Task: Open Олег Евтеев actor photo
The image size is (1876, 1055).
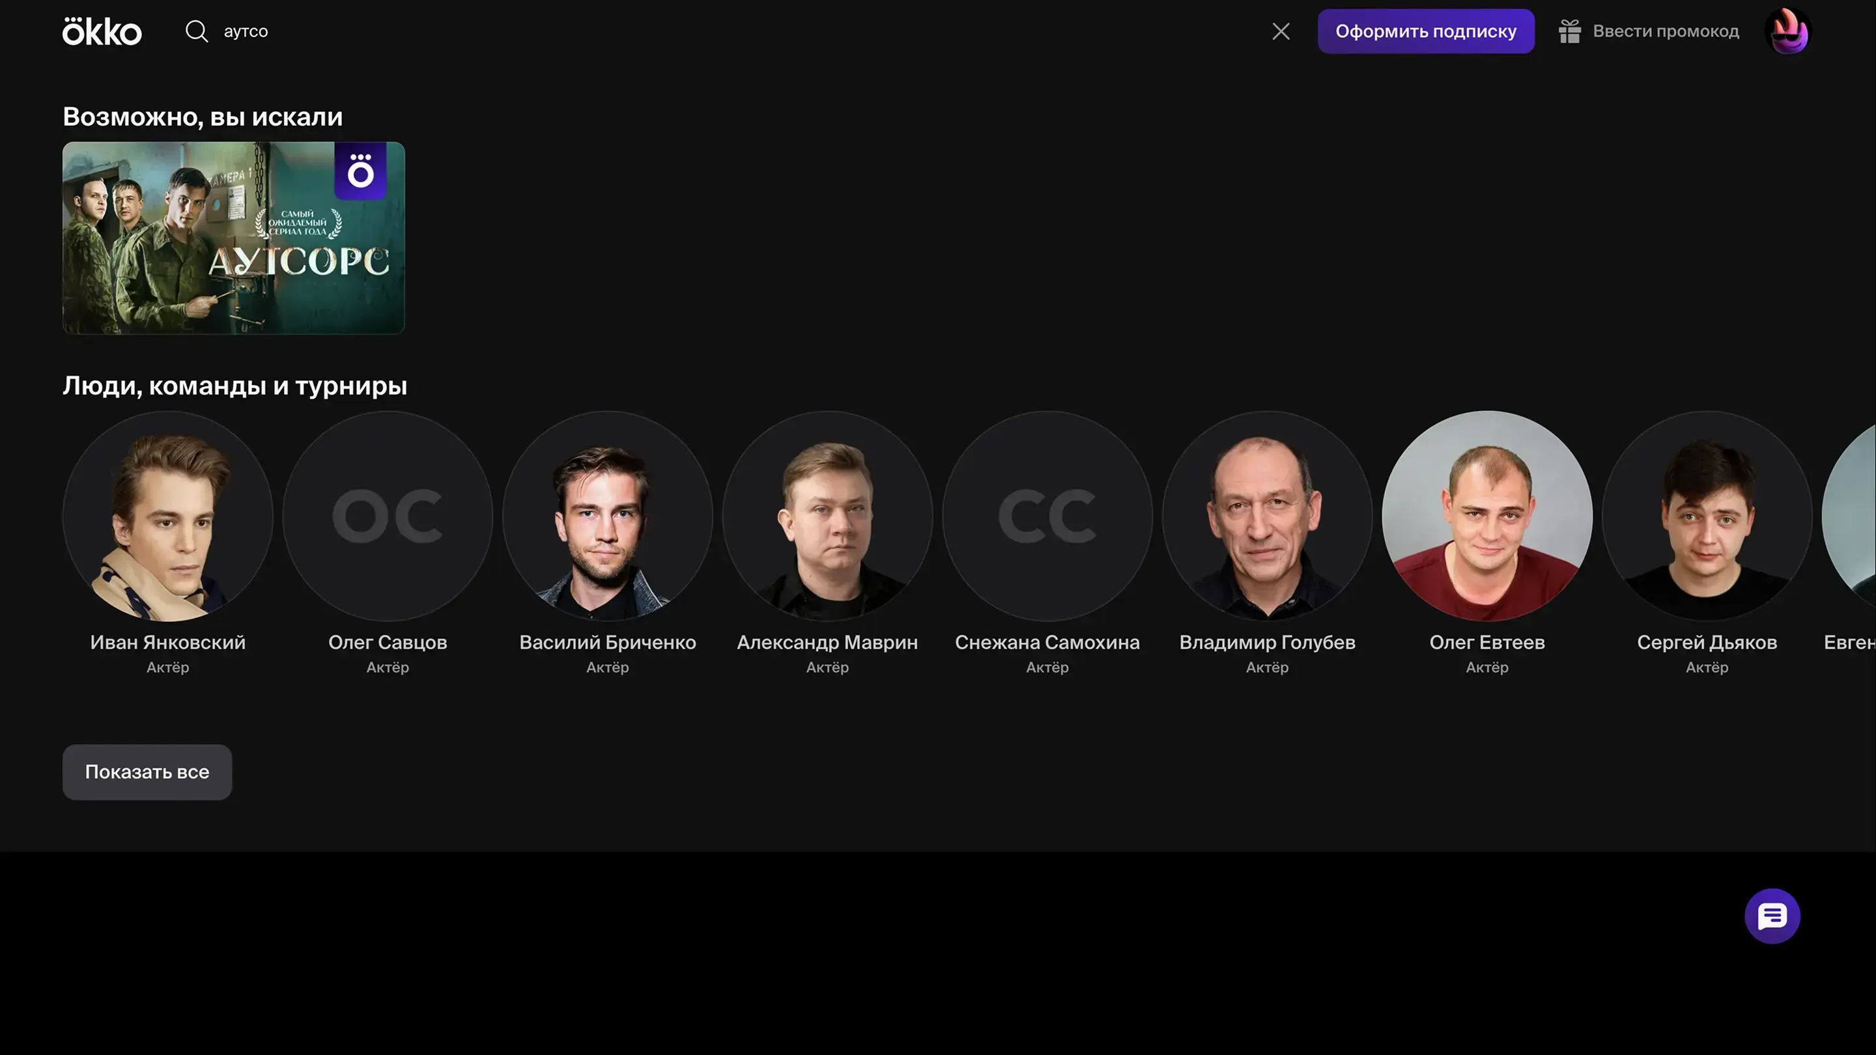Action: pos(1487,516)
